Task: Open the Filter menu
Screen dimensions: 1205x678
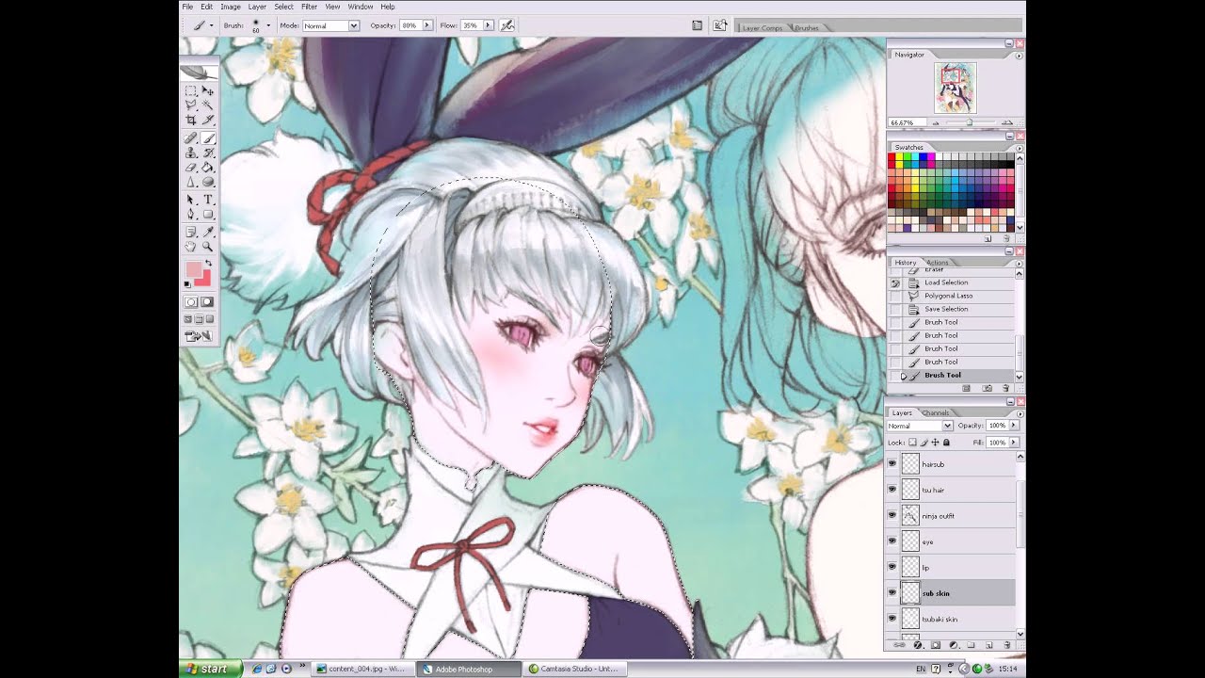Action: coord(309,7)
